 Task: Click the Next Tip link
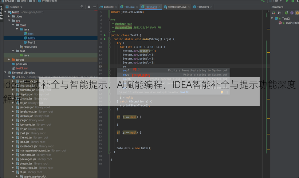click(x=184, y=92)
